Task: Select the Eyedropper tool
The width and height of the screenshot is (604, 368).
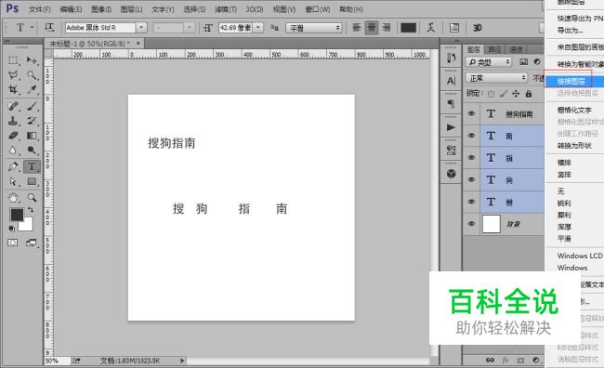Action: pyautogui.click(x=32, y=89)
